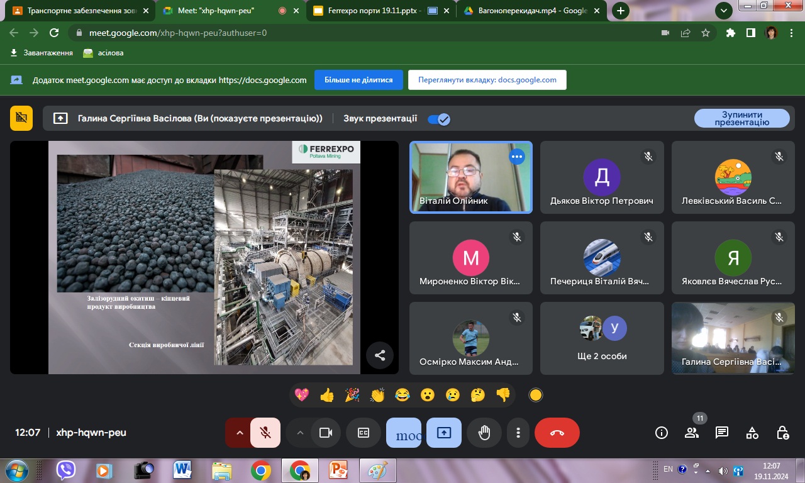Open Viber from the taskbar

coord(66,470)
